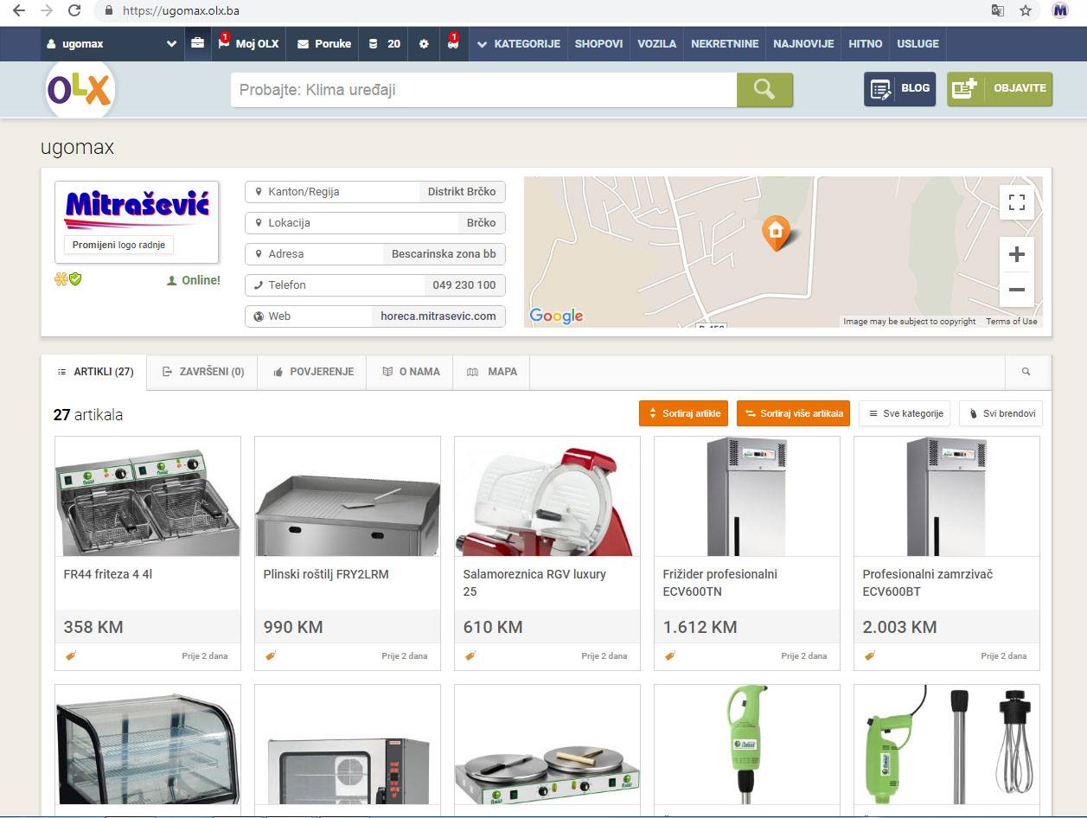Open the SHOPOVI menu item
1087x818 pixels.
click(598, 43)
